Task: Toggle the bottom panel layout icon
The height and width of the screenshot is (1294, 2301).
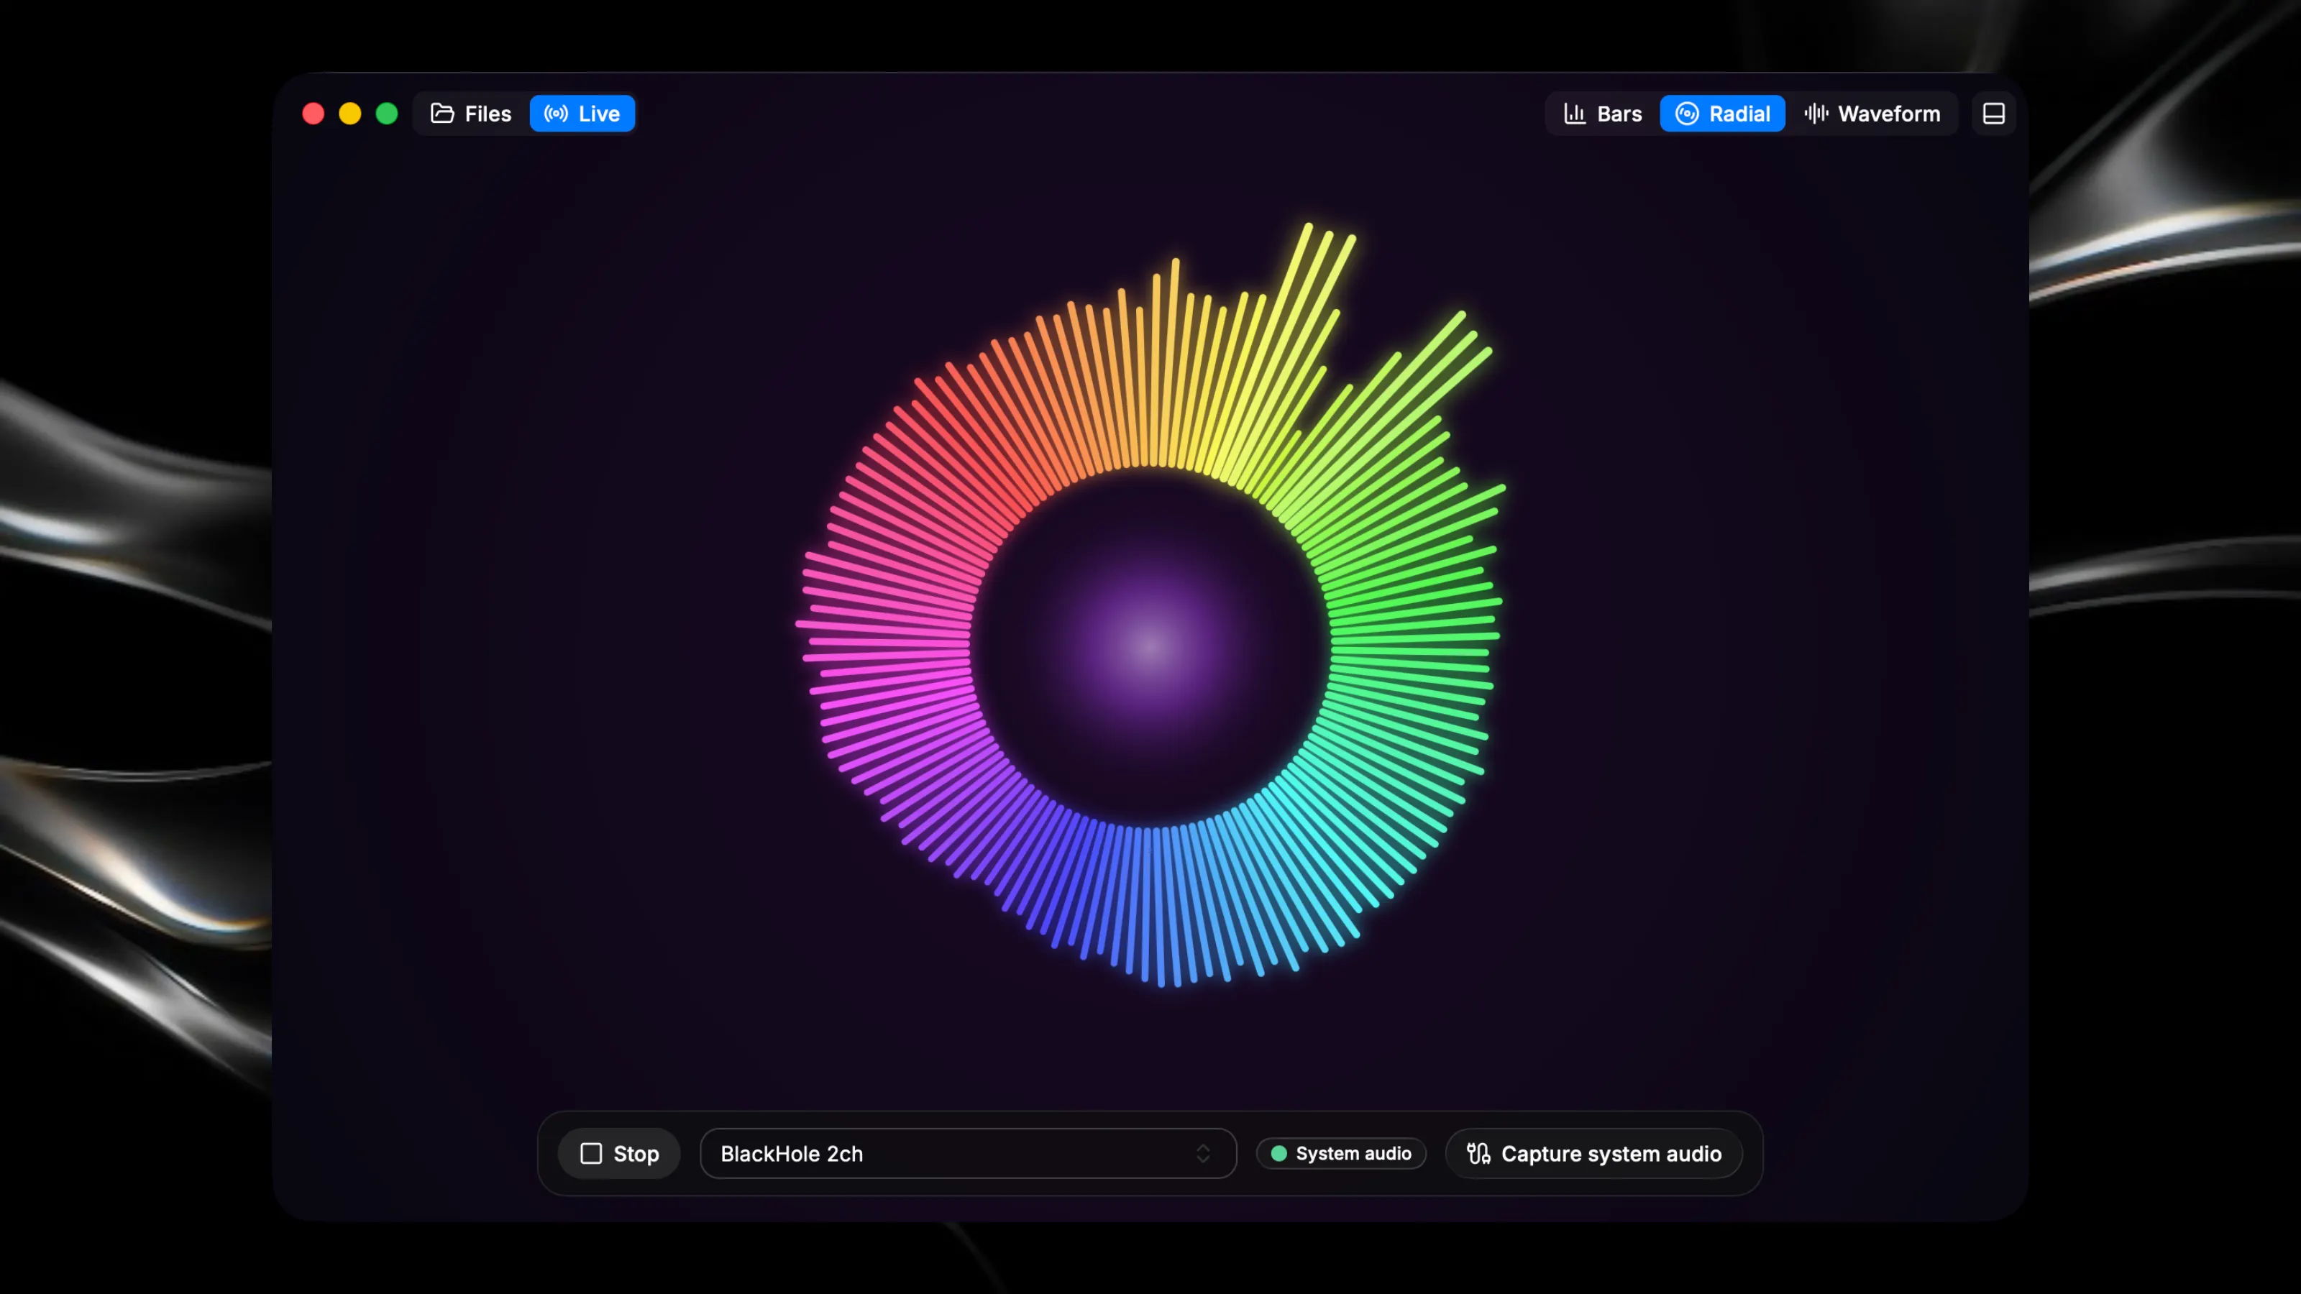Action: click(1994, 114)
